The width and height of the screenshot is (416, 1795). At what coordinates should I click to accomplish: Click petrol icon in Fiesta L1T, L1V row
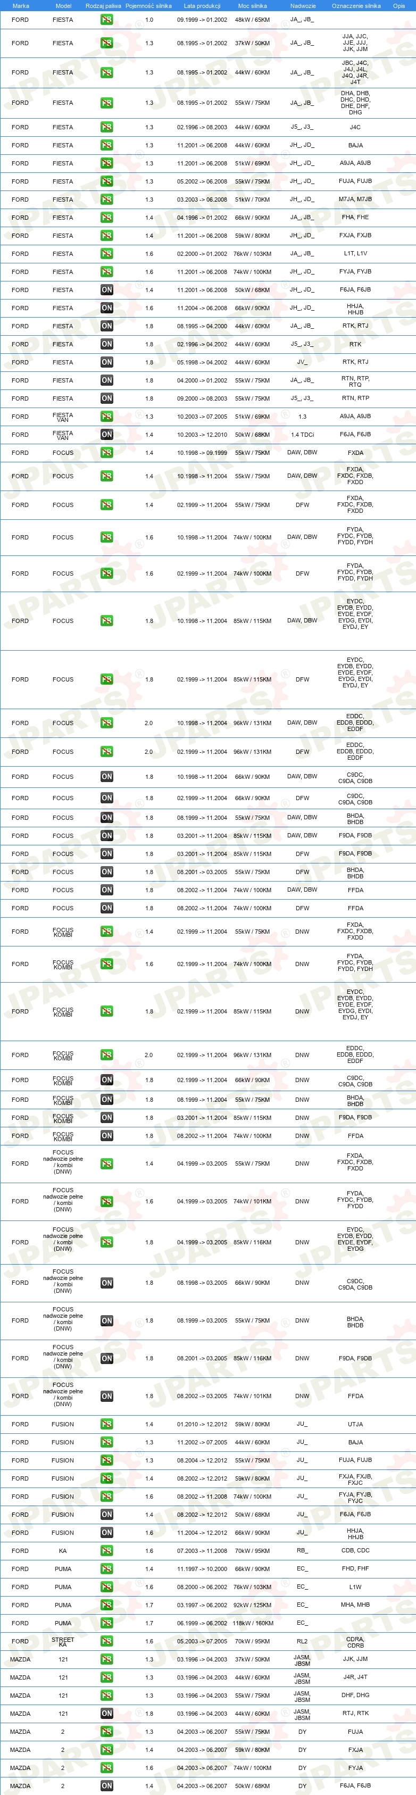pyautogui.click(x=106, y=254)
